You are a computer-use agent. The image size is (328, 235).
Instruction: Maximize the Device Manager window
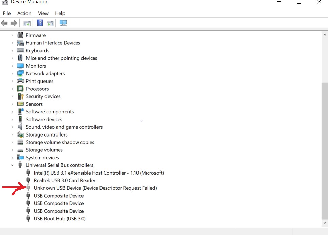pos(299,2)
